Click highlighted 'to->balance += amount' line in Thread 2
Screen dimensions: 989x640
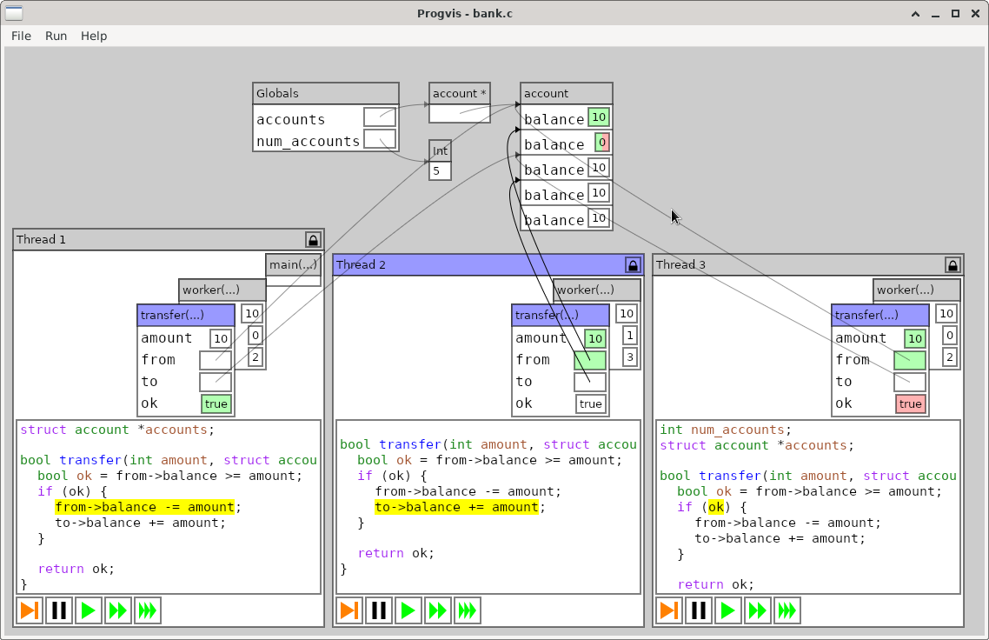click(457, 507)
